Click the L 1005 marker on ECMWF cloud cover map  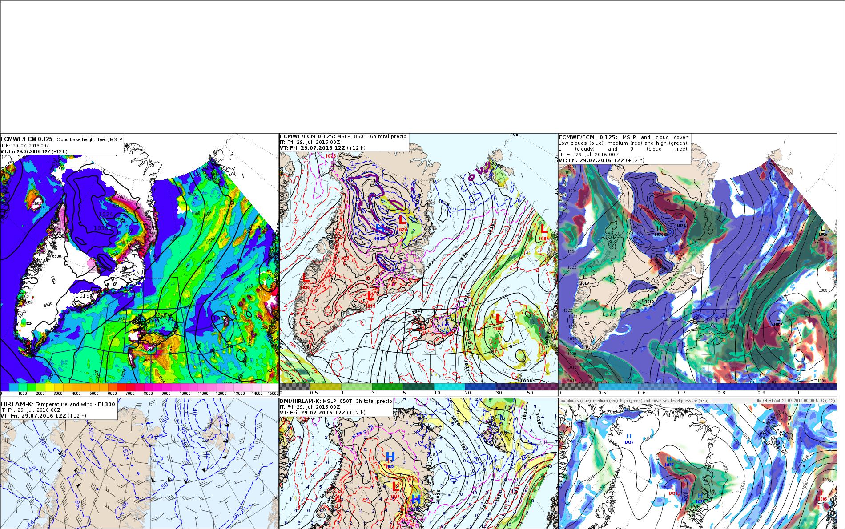[x=822, y=231]
